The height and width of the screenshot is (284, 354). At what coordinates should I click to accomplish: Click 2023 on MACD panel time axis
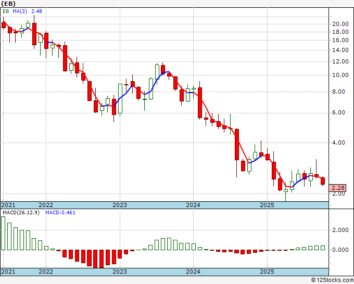[120, 272]
